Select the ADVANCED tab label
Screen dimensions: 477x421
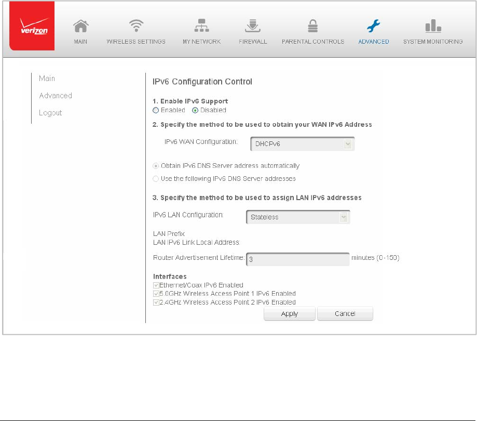pyautogui.click(x=374, y=42)
